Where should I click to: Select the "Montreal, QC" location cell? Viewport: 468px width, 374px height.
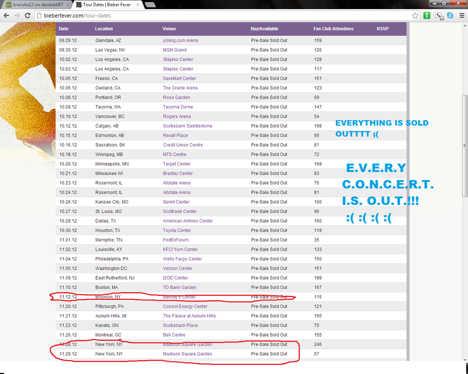pos(108,335)
